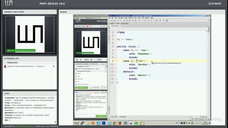This screenshot has width=228, height=128.
Task: Open the Project side tool window
Action: coord(109,29)
